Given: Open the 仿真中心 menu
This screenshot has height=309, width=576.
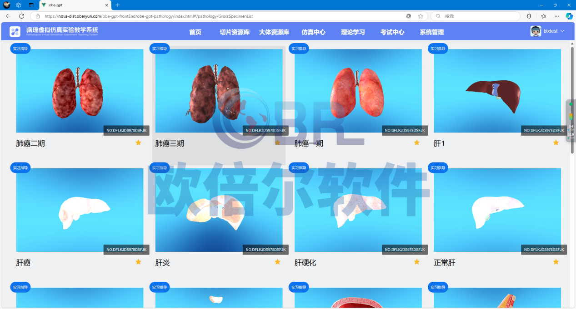Looking at the screenshot, I should tap(314, 32).
